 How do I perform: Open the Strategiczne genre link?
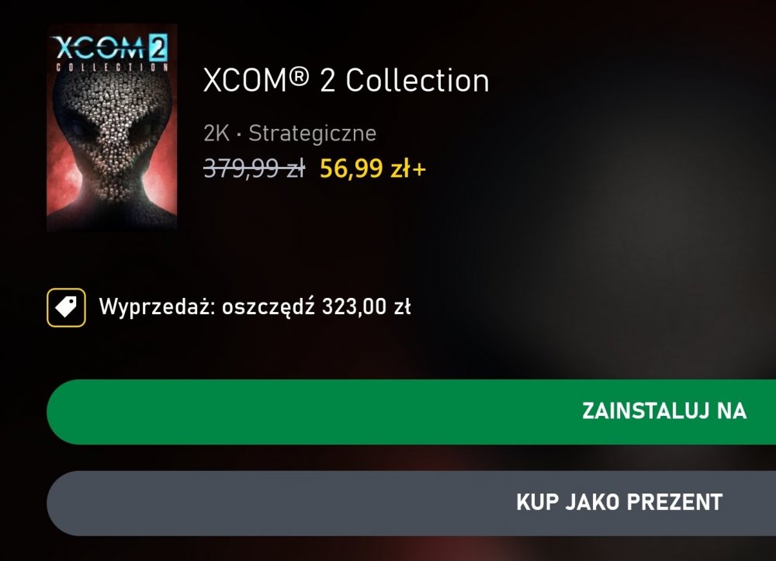[312, 133]
